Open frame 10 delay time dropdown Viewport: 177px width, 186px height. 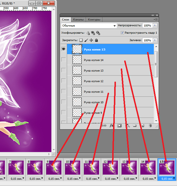pyautogui.click(x=80, y=178)
